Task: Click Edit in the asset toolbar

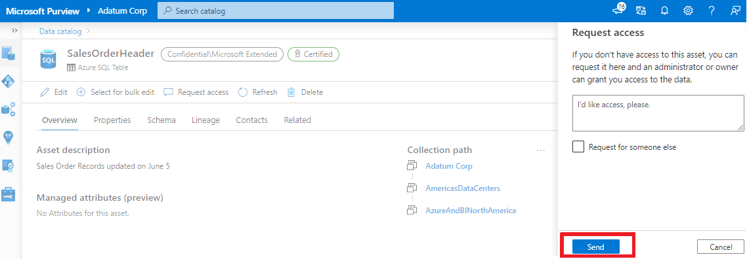Action: click(54, 92)
